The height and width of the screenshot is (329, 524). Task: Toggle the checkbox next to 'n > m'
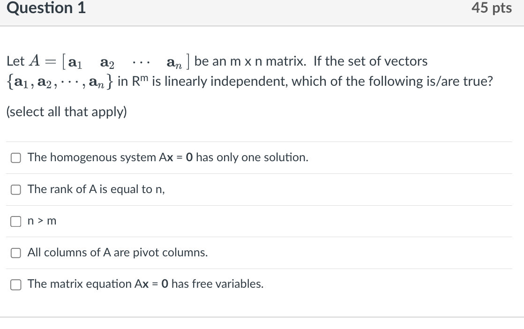15,221
